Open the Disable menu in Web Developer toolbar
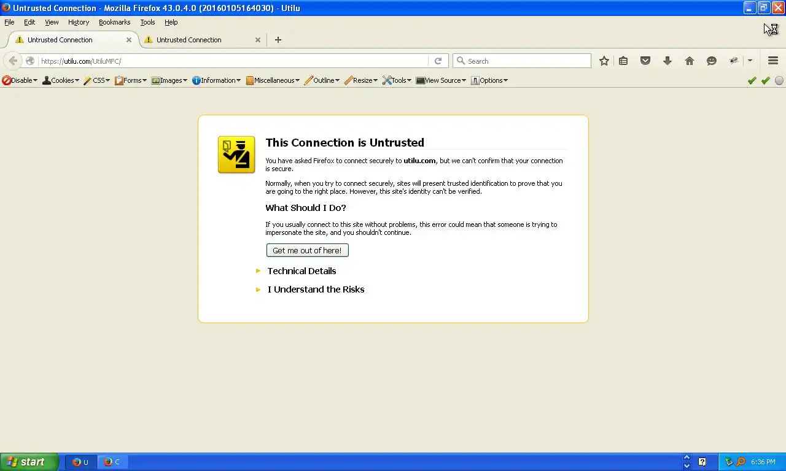786x471 pixels. [x=20, y=80]
